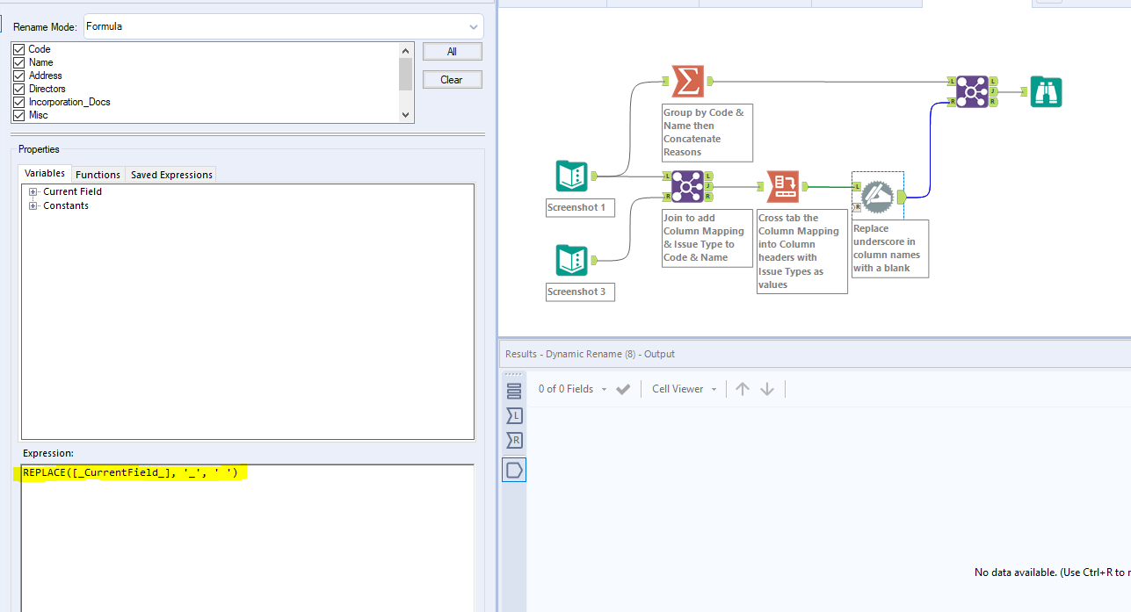This screenshot has width=1131, height=612.
Task: Toggle the Incorporation_Docs checkbox
Action: pyautogui.click(x=19, y=101)
